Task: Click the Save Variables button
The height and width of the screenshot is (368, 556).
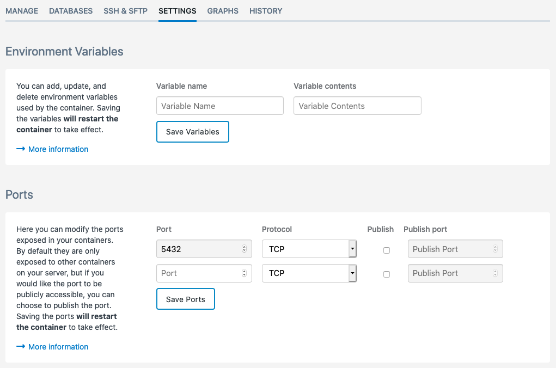Action: [192, 132]
